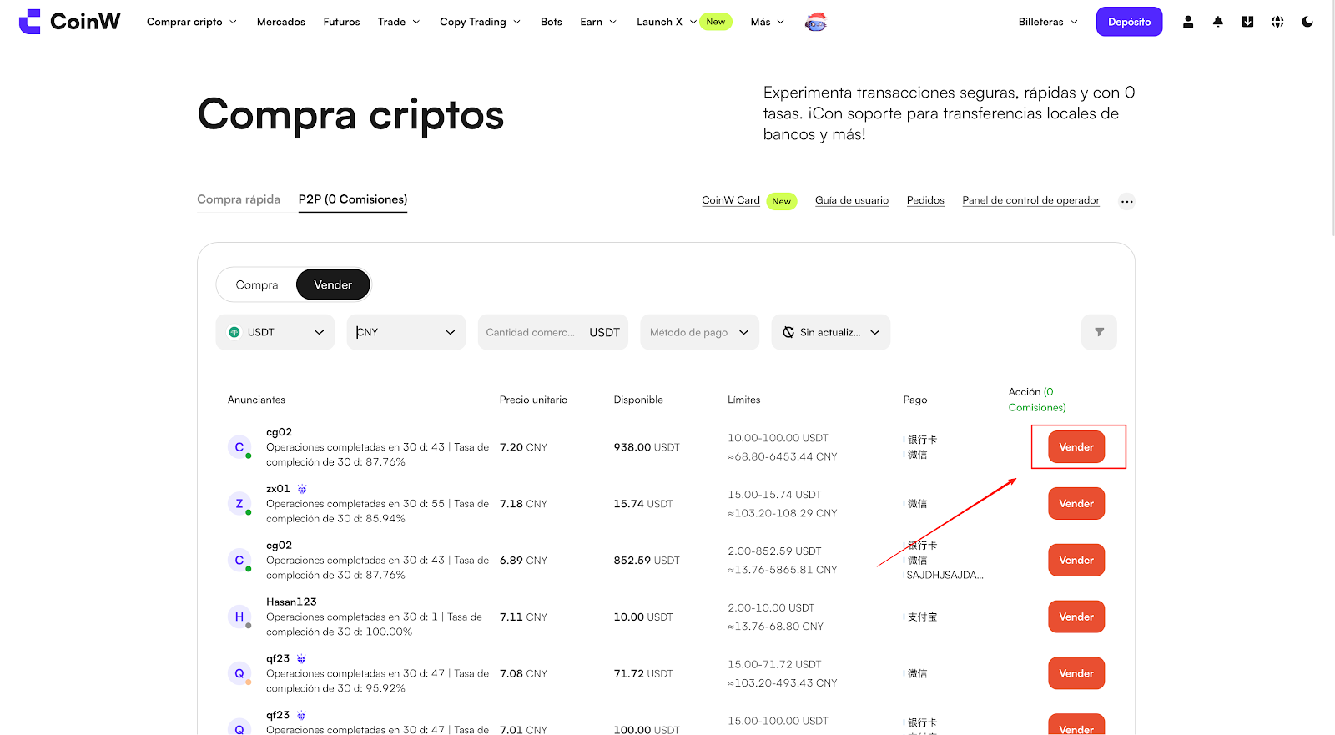Click the Cantidad comercial amount input field

coord(531,332)
